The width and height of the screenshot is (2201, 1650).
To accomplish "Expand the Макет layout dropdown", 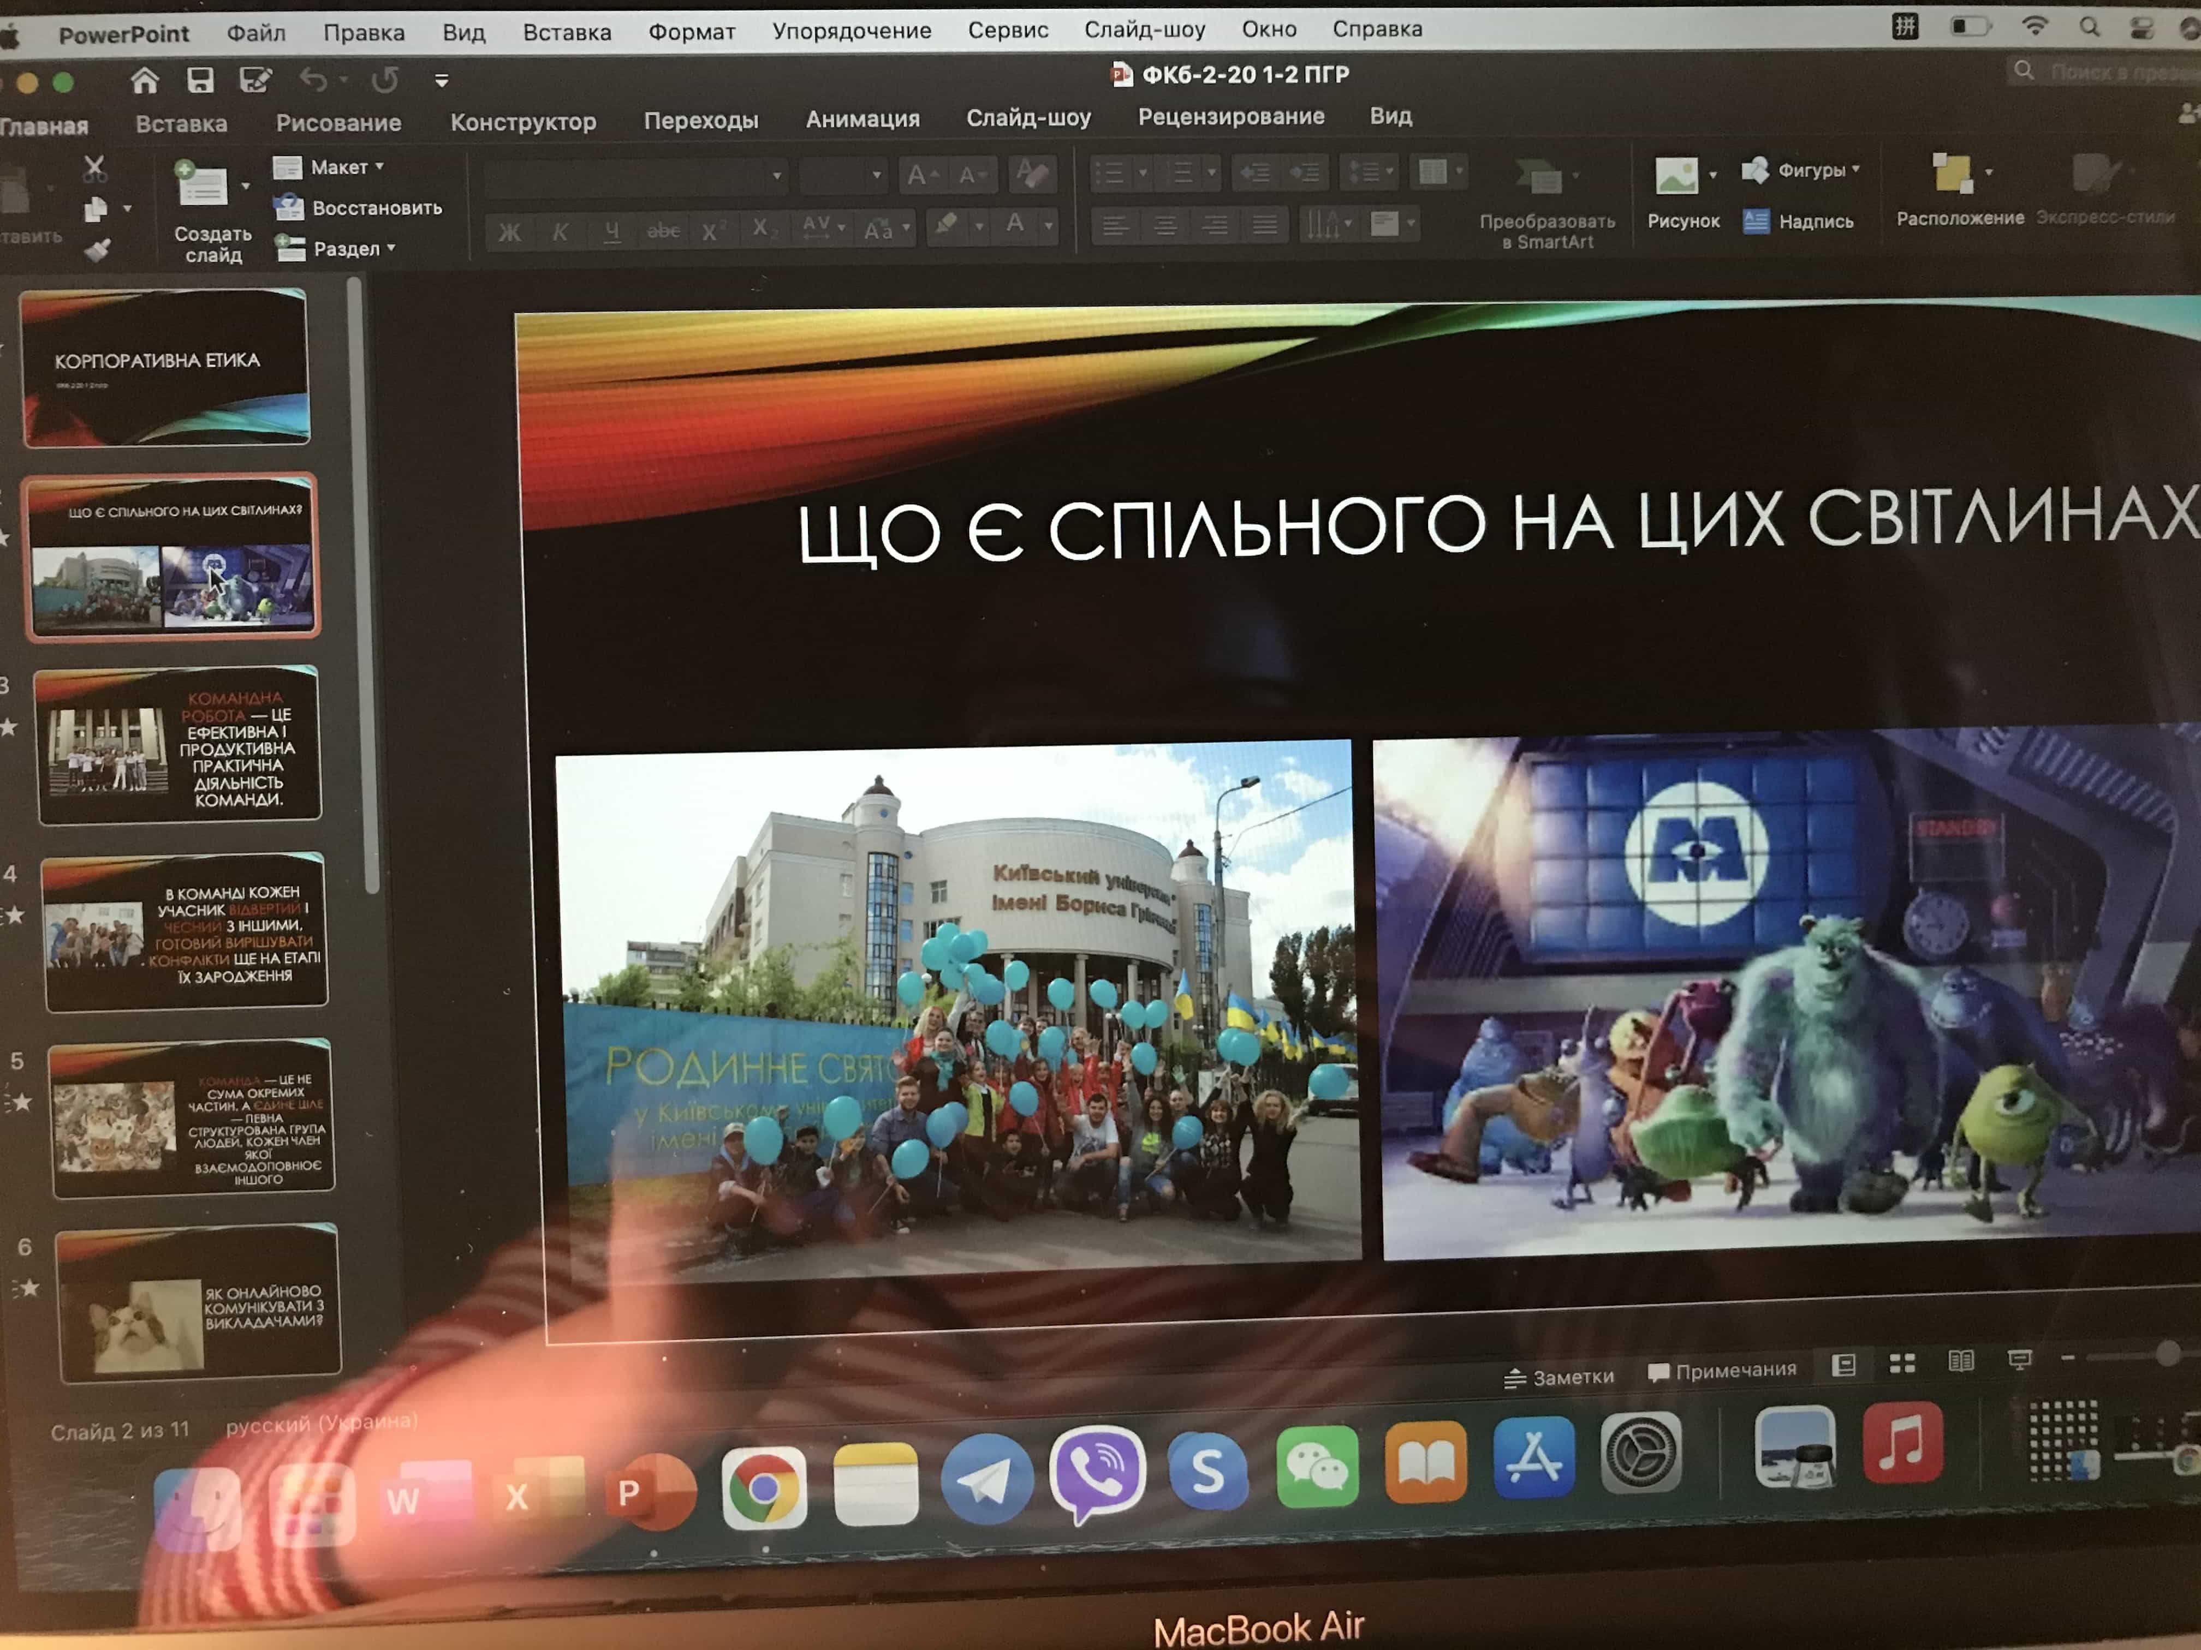I will pyautogui.click(x=378, y=167).
